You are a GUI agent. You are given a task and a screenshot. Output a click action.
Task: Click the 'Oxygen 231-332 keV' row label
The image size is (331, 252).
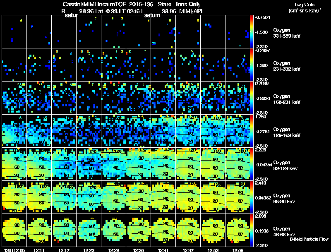pos(287,66)
